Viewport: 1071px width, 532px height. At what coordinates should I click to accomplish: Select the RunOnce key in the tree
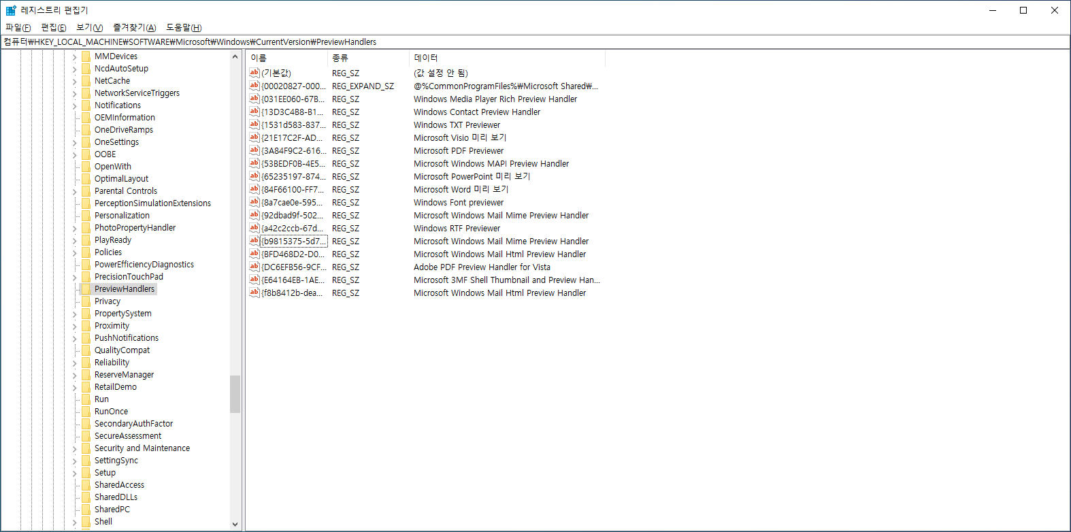pyautogui.click(x=111, y=412)
